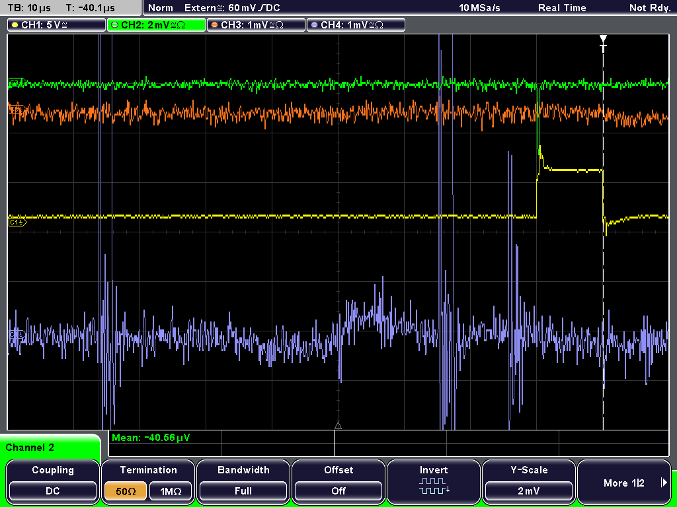
Task: Click the bottom center time reference triangle
Action: click(x=338, y=426)
